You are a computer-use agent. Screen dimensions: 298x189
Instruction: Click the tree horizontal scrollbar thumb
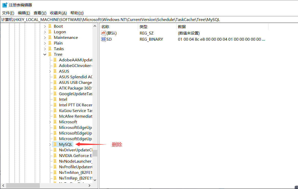click(x=23, y=185)
